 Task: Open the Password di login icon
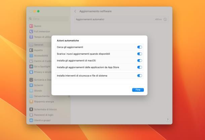tap(31, 115)
